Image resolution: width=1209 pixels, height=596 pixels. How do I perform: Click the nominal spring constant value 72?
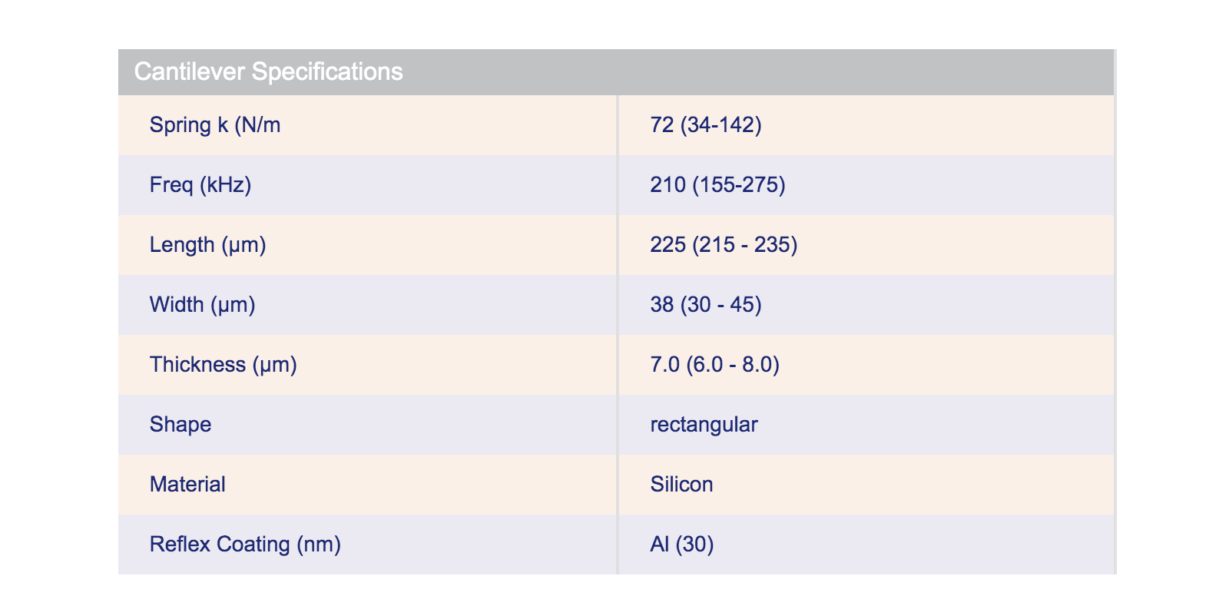coord(661,124)
